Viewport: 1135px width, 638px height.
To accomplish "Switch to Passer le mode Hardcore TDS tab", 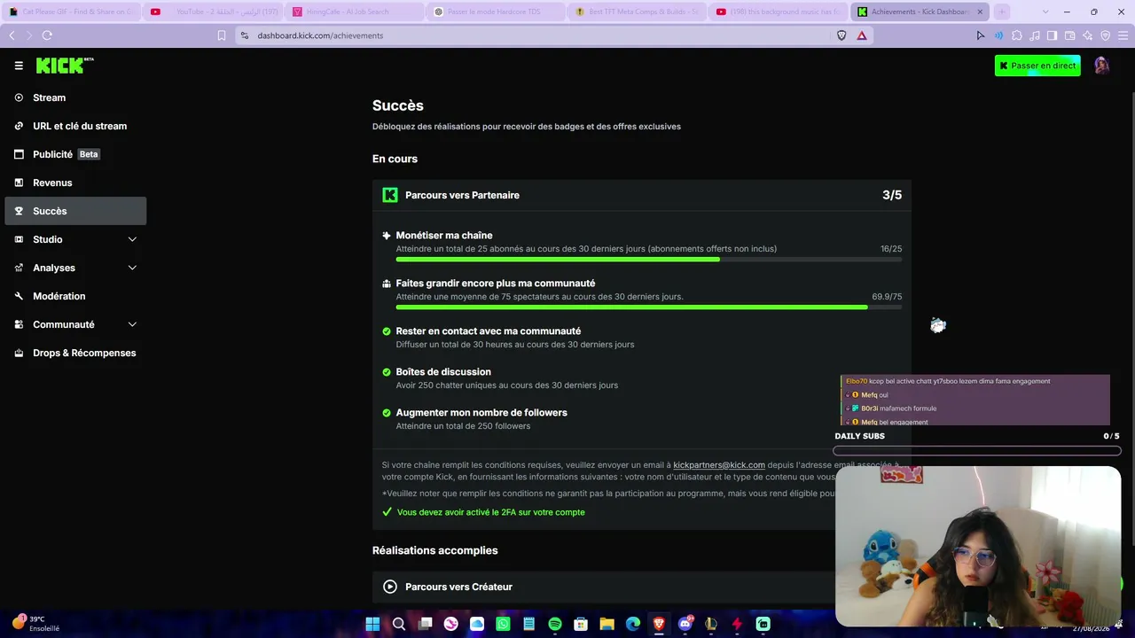I will click(x=496, y=12).
